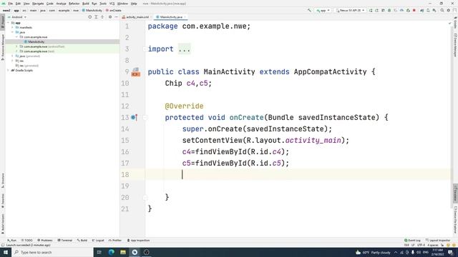Image resolution: width=458 pixels, height=257 pixels.
Task: Open the VCS menu
Action: click(x=112, y=4)
